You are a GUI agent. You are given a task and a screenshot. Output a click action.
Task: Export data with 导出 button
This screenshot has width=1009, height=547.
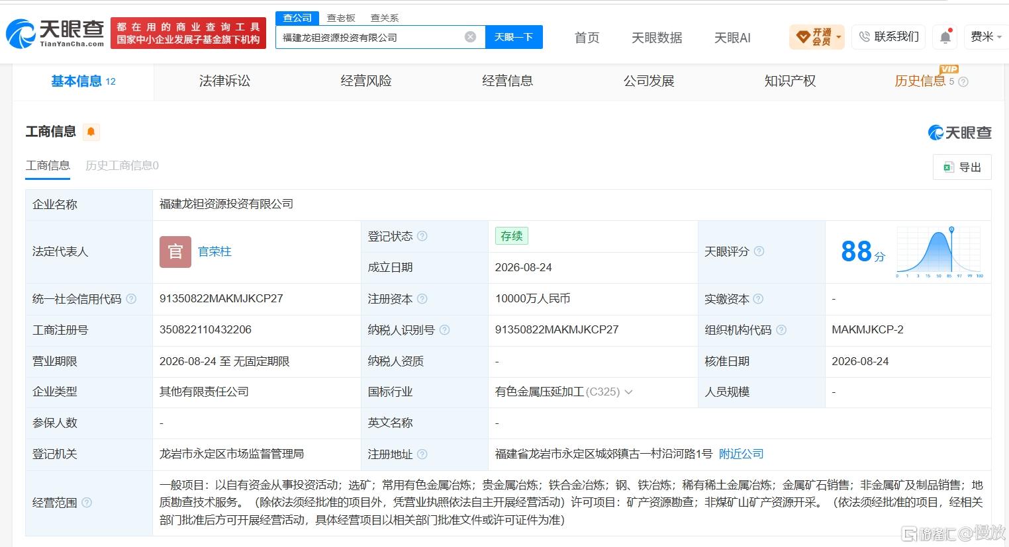[x=962, y=167]
